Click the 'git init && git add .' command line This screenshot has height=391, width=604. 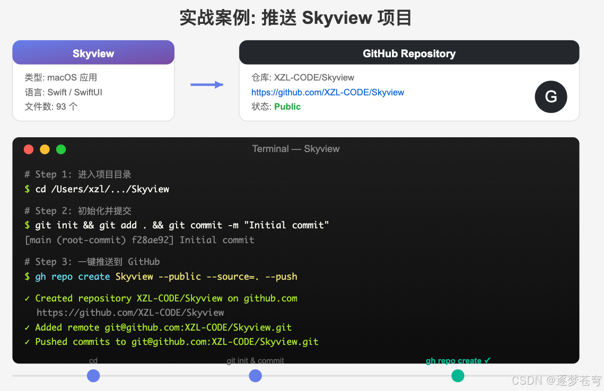click(x=177, y=225)
